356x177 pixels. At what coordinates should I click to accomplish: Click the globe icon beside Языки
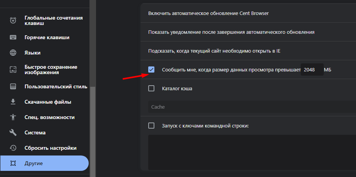(x=13, y=53)
